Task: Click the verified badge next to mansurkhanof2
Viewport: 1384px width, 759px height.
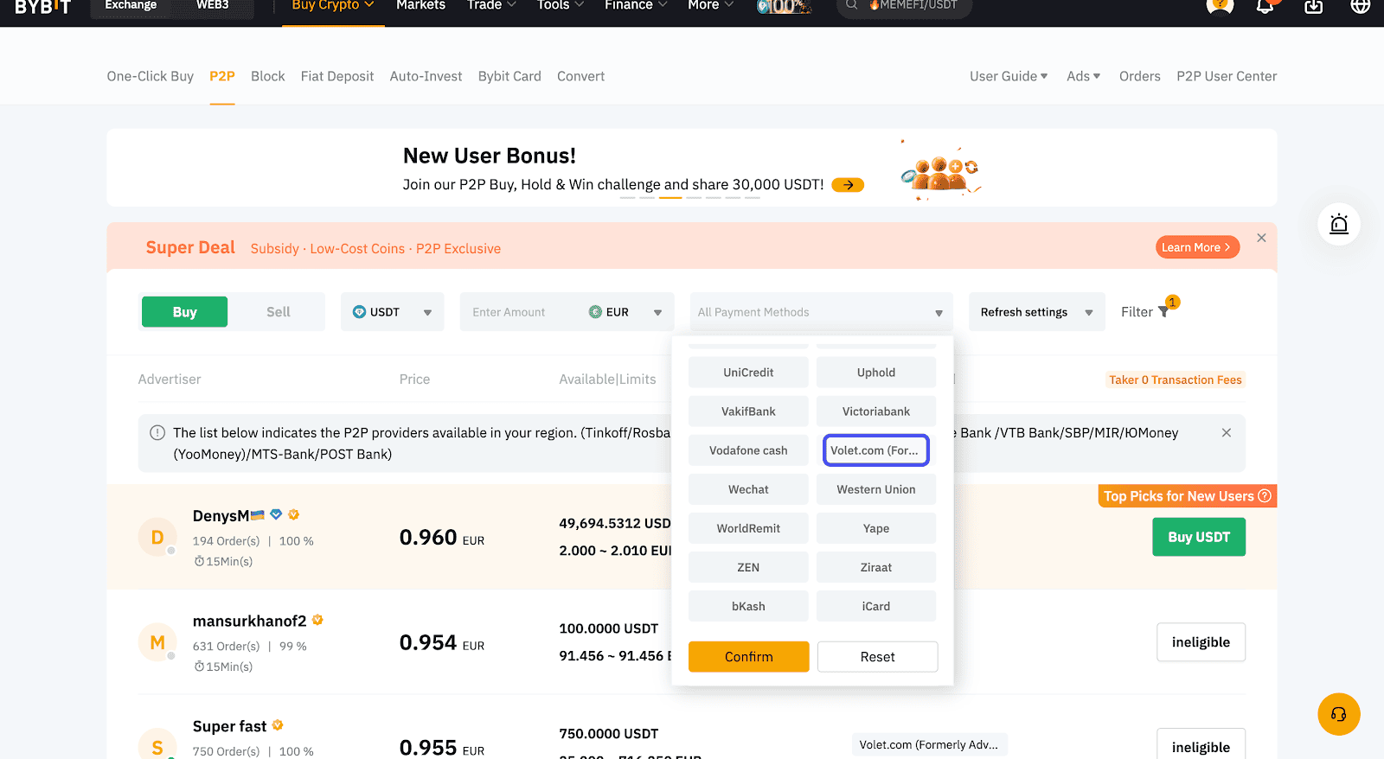Action: click(317, 620)
